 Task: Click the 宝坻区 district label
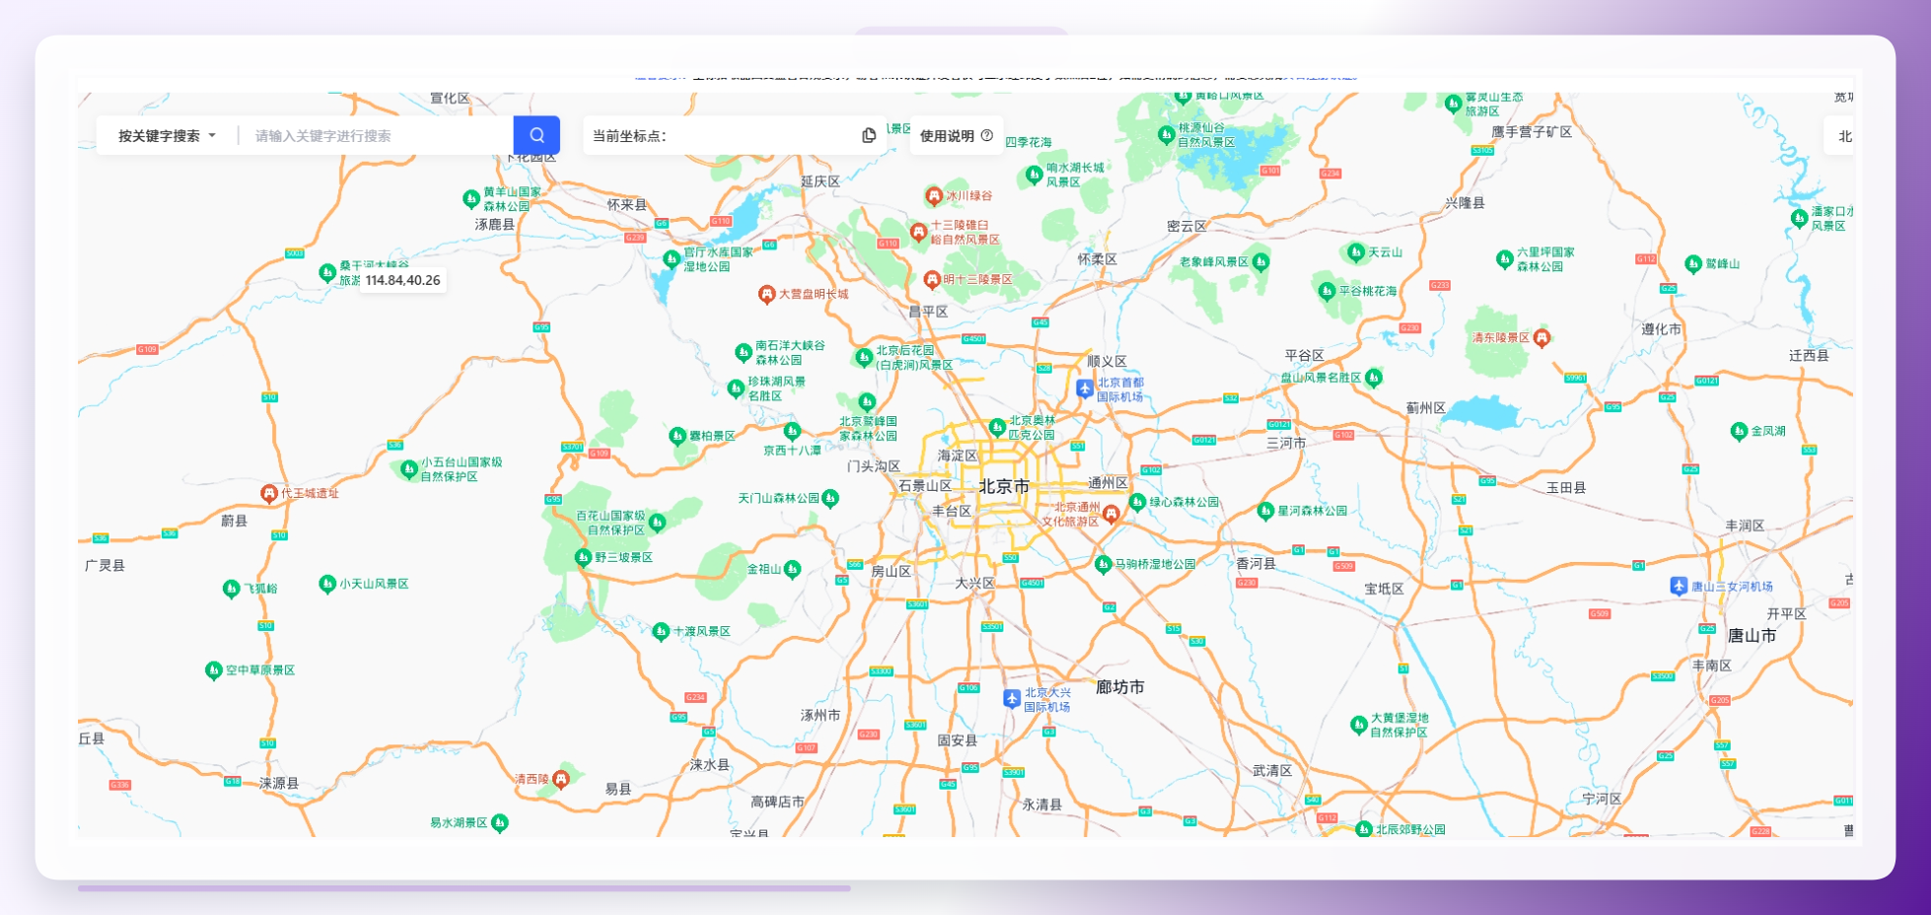tap(1384, 589)
